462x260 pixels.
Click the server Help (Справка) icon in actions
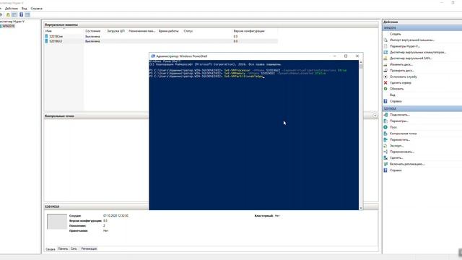[385, 101]
